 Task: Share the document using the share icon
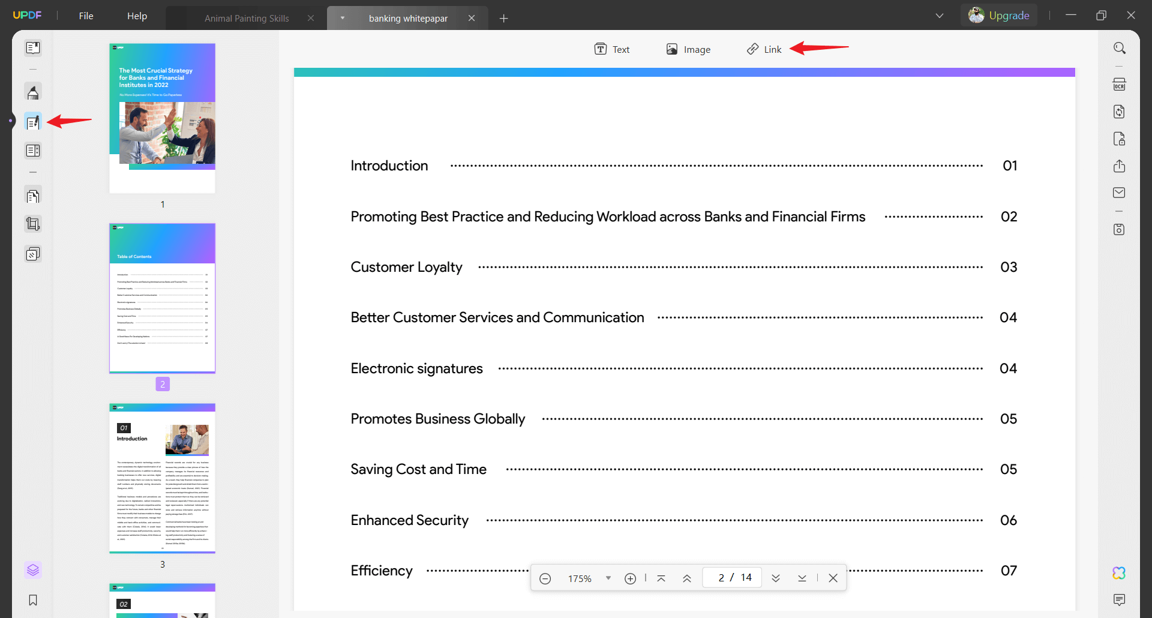point(1120,166)
